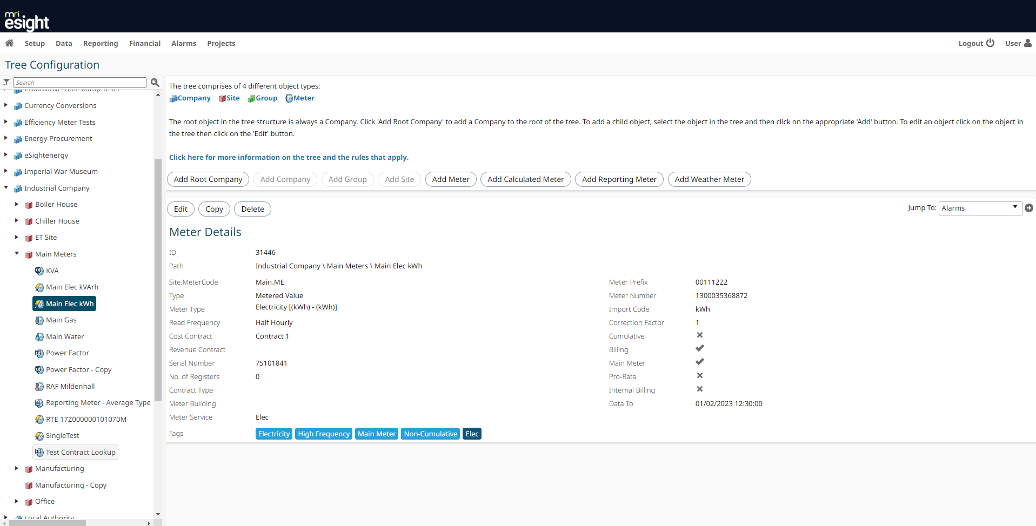Click the Add Reporting Meter button
This screenshot has width=1036, height=526.
(x=619, y=179)
